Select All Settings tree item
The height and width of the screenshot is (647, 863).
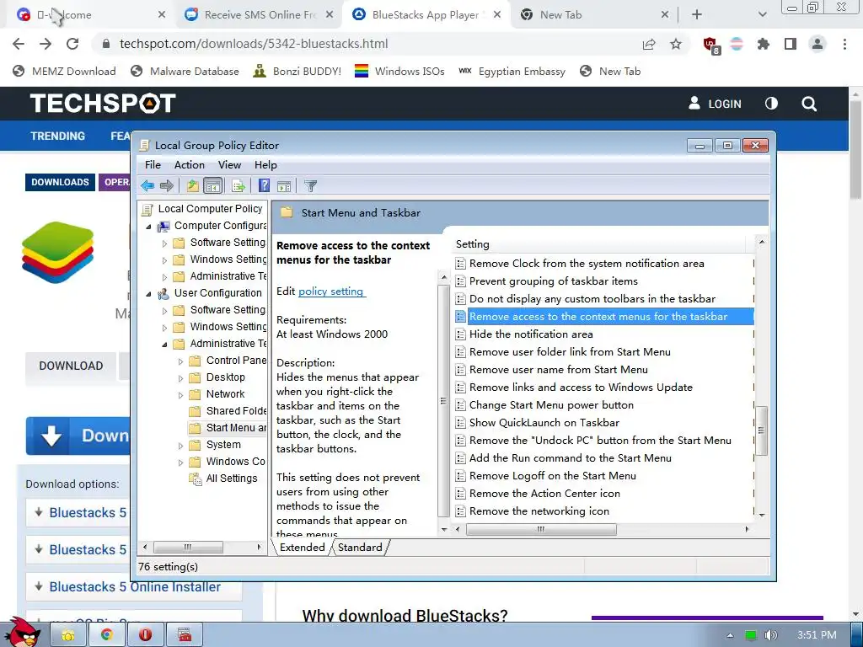coord(232,479)
